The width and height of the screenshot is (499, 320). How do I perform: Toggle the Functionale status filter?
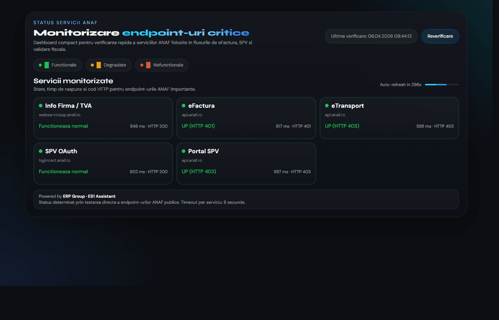(x=57, y=65)
